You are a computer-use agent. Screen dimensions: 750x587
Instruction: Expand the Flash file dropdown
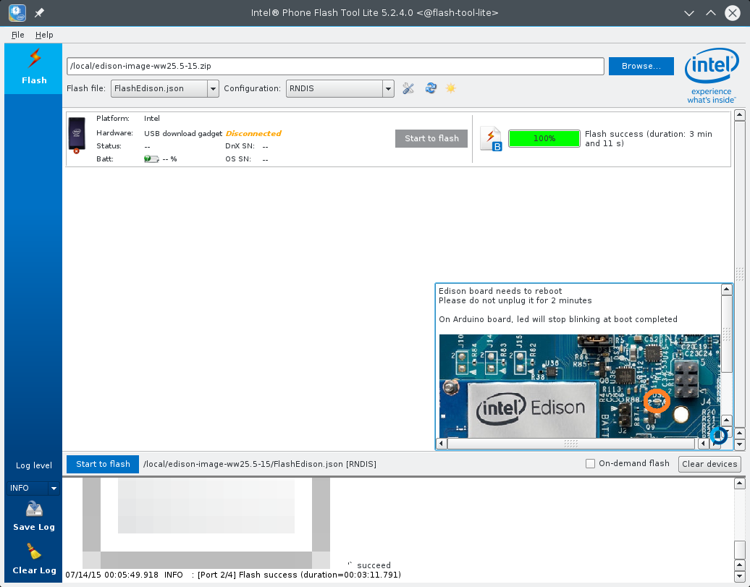pyautogui.click(x=213, y=88)
